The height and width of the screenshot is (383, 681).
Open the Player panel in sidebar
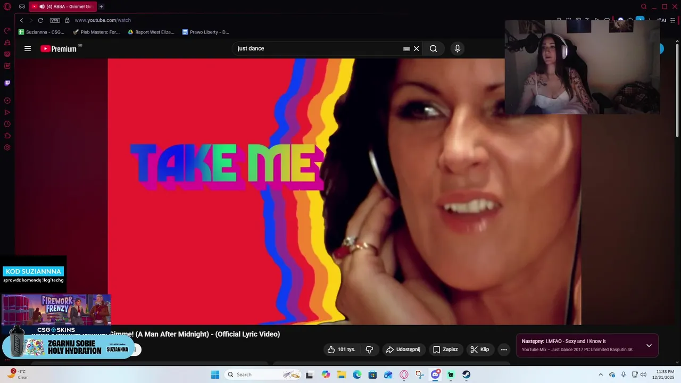click(x=7, y=101)
